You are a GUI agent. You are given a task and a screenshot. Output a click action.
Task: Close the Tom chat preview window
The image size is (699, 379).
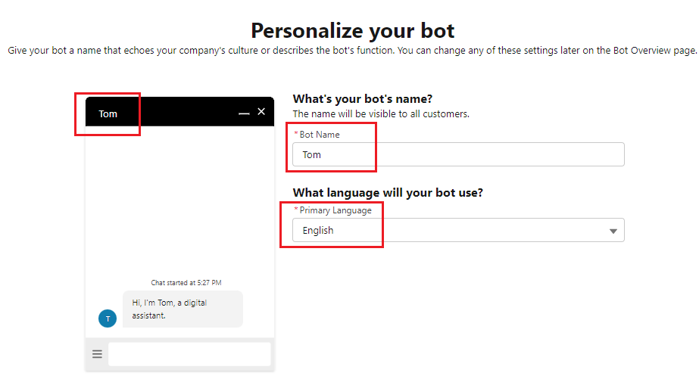pyautogui.click(x=261, y=112)
